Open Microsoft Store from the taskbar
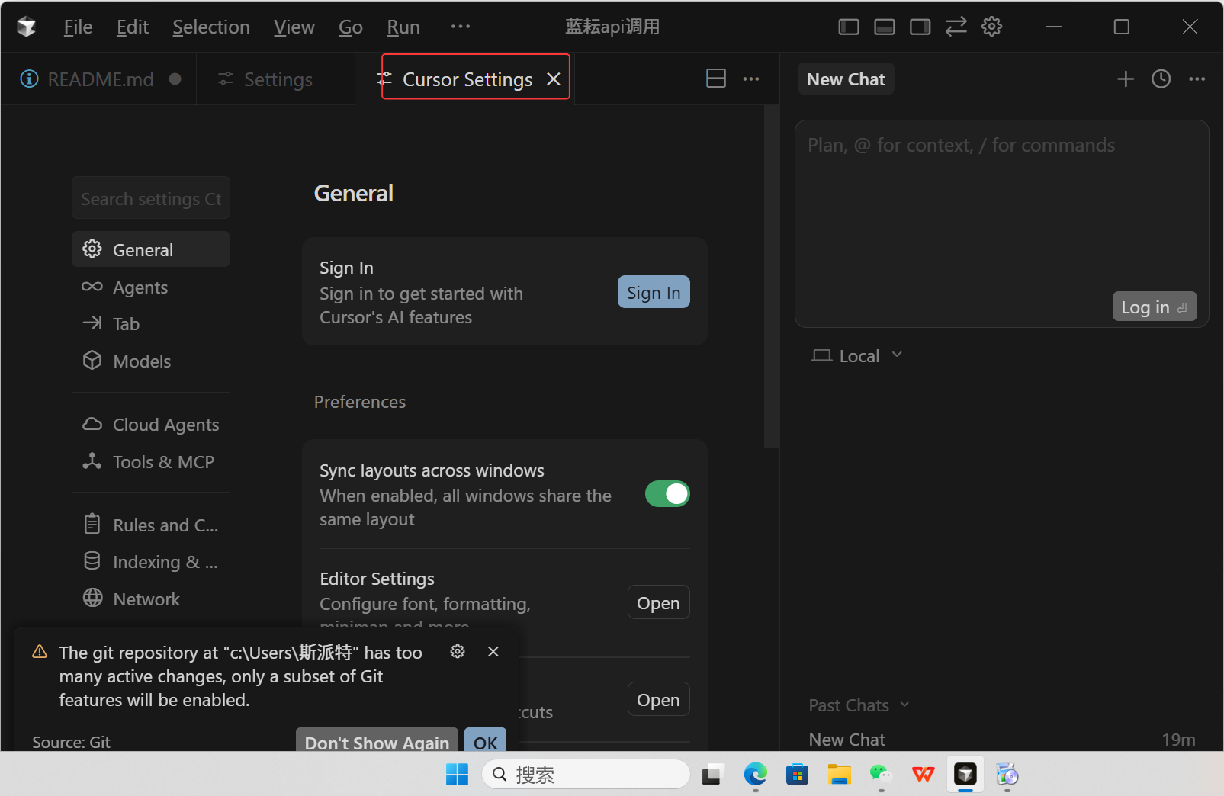The image size is (1224, 796). point(797,775)
